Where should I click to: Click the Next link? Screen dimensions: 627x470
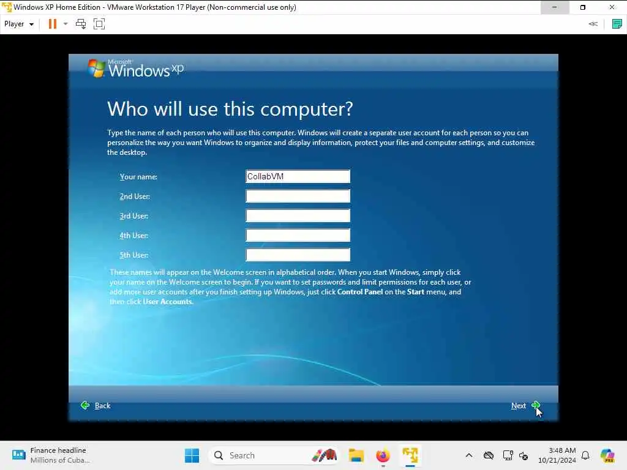(x=519, y=406)
